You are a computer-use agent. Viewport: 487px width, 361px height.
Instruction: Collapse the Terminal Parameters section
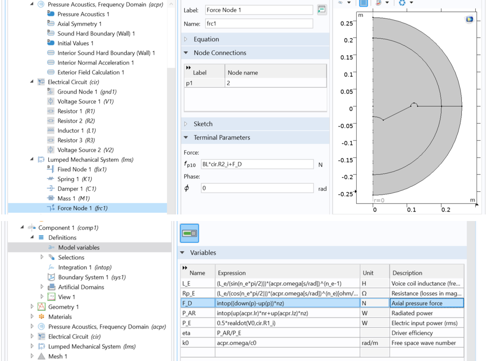click(186, 137)
